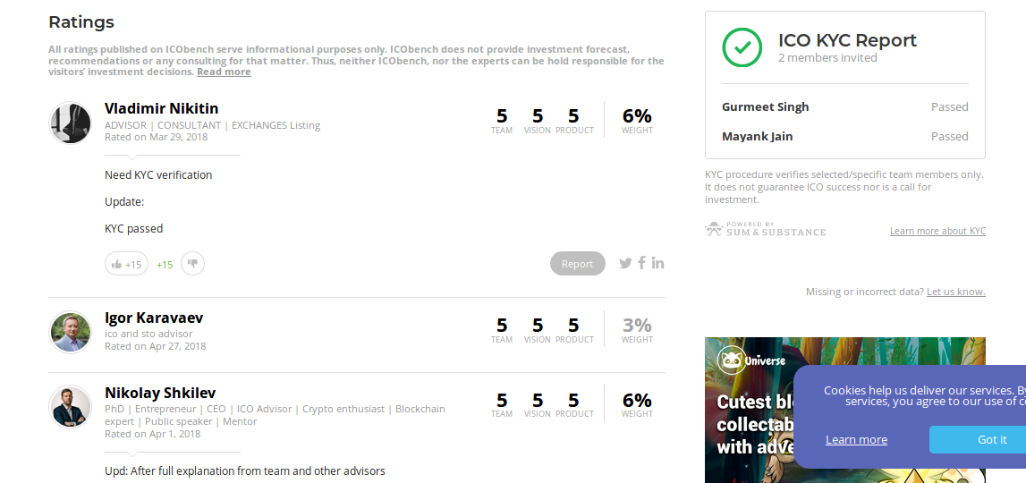Follow the Learn more about KYC link
This screenshot has height=483, width=1026.
click(x=937, y=231)
